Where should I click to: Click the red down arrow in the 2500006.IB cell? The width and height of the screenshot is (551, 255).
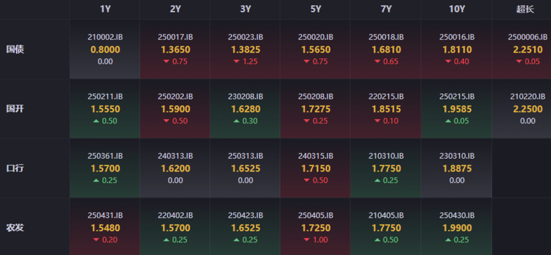click(519, 62)
